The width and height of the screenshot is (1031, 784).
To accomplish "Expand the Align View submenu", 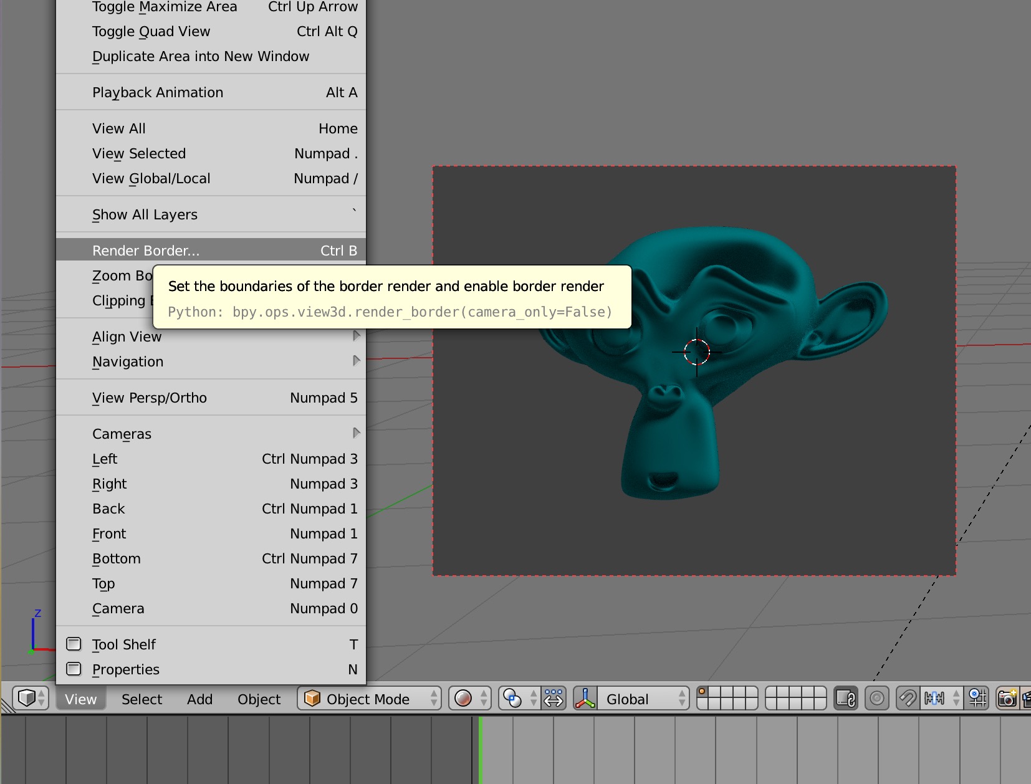I will click(211, 337).
